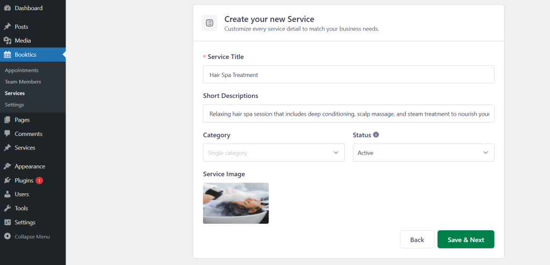Click the hair spa service image thumbnail
The image size is (550, 265).
point(236,203)
